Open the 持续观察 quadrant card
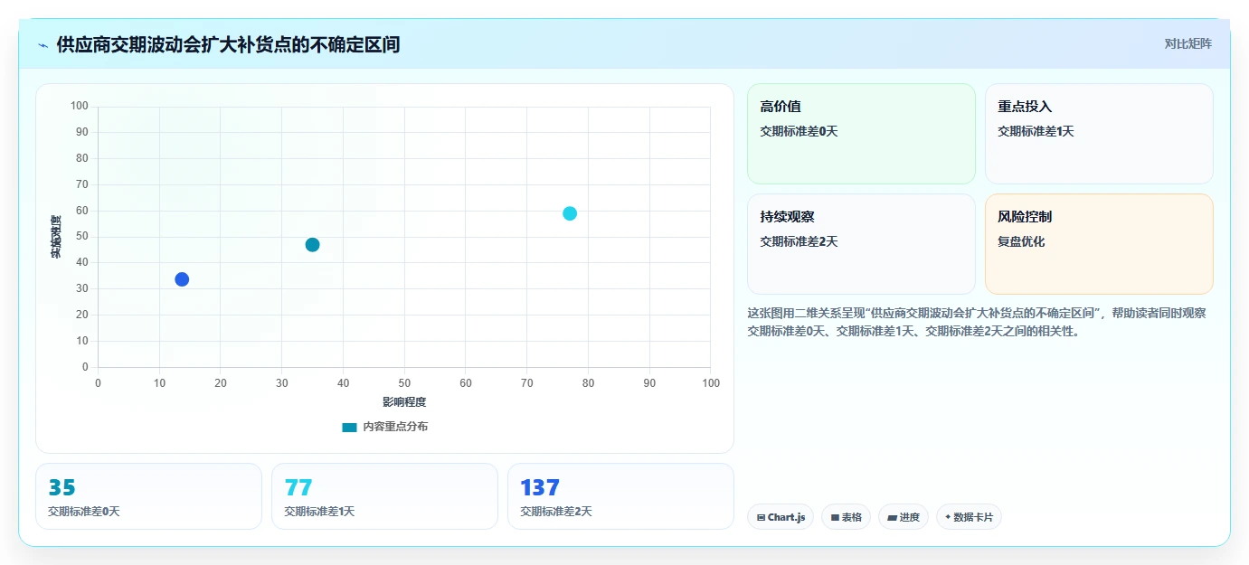The height and width of the screenshot is (565, 1249). [x=861, y=244]
